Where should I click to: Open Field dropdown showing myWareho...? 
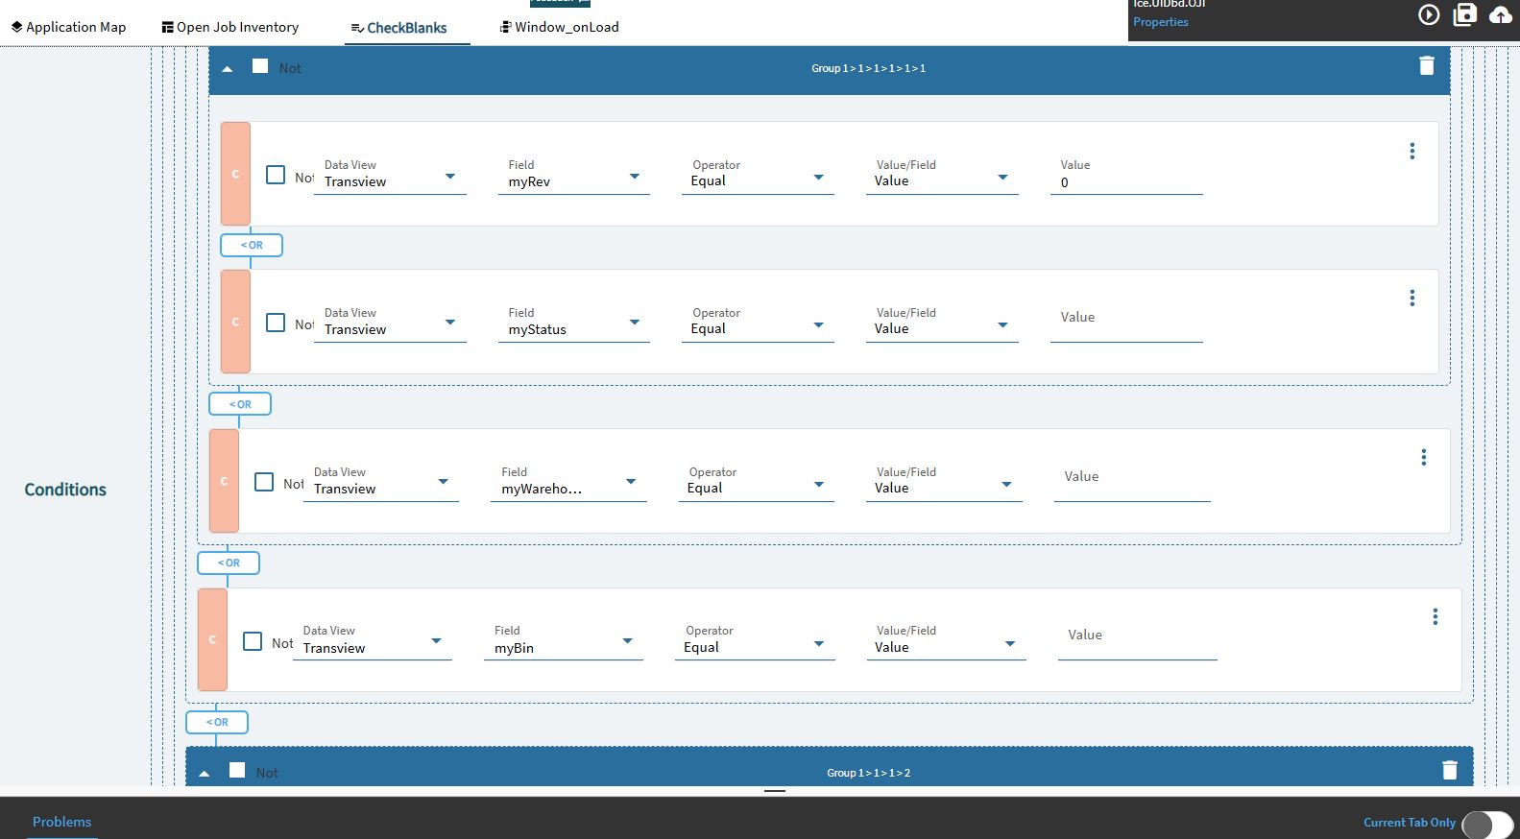[568, 483]
